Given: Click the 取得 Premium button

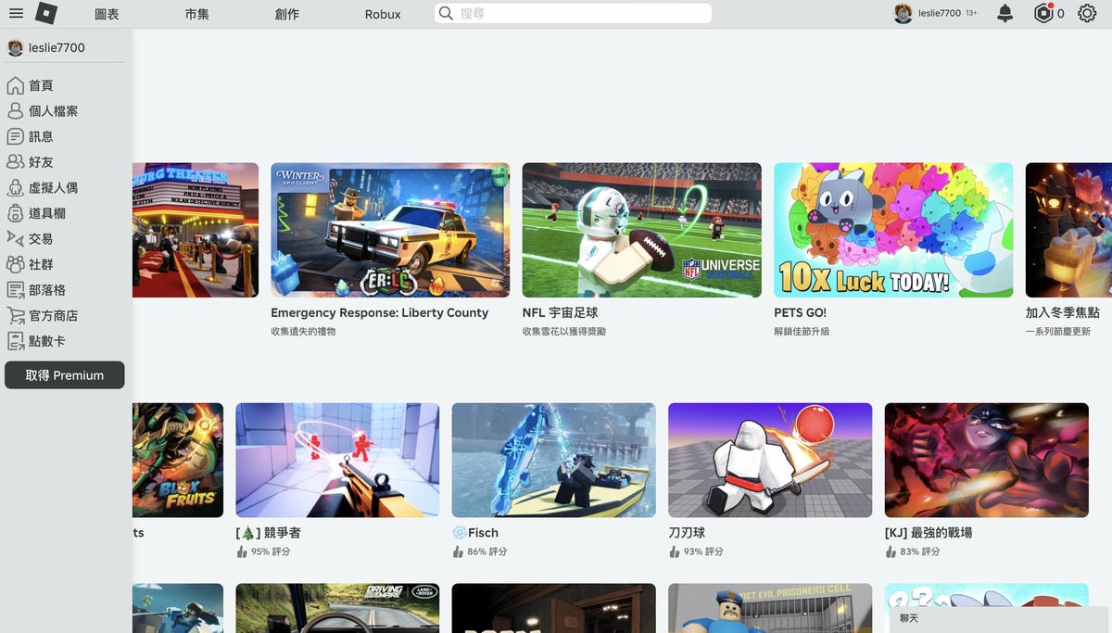Looking at the screenshot, I should [x=64, y=375].
